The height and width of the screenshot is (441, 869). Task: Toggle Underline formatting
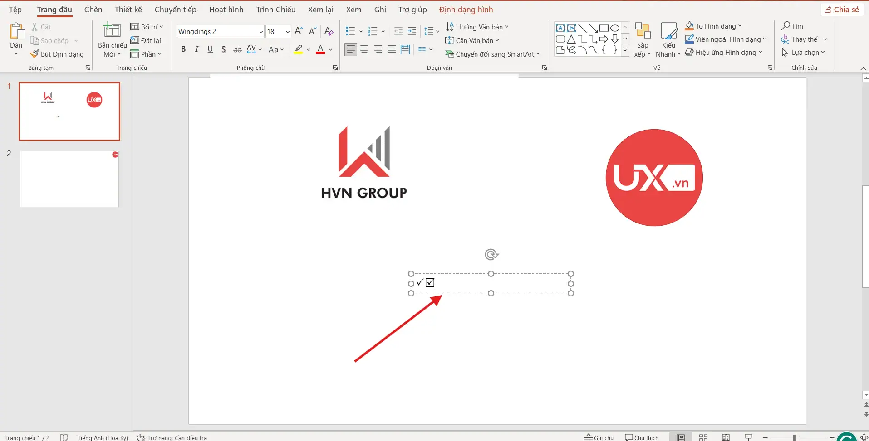[x=210, y=49]
